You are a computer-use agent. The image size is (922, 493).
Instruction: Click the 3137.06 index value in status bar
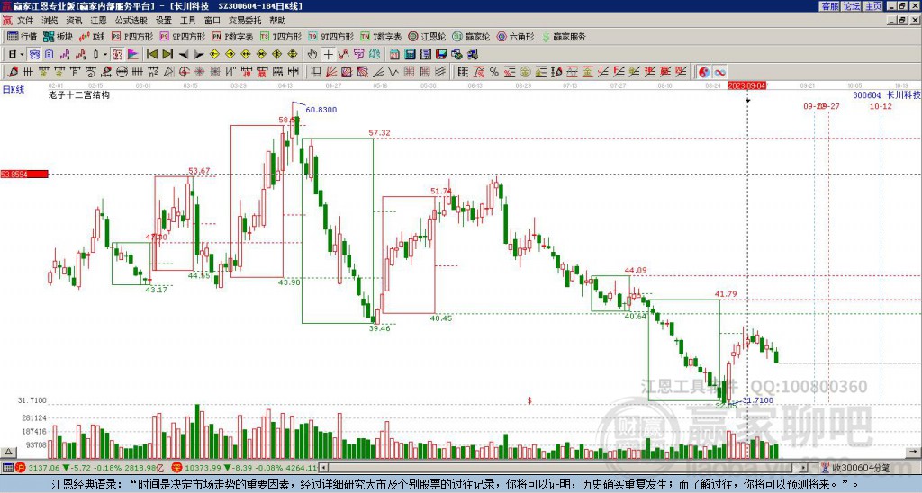(43, 468)
